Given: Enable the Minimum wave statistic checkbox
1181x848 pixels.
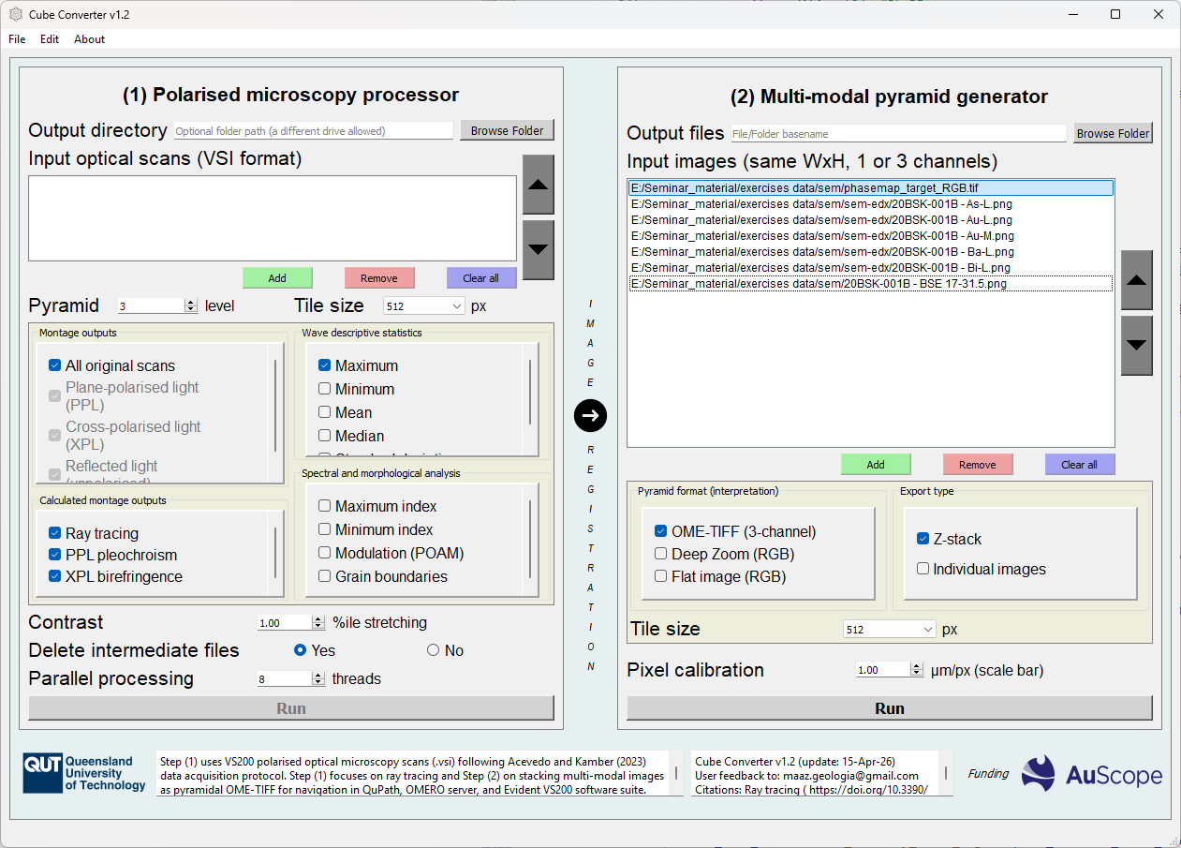Looking at the screenshot, I should 324,389.
